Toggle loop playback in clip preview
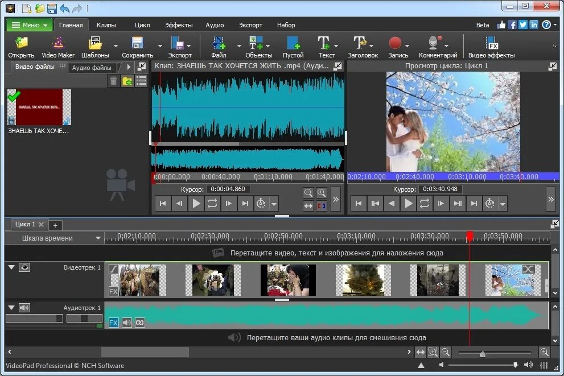Image resolution: width=564 pixels, height=376 pixels. (212, 204)
